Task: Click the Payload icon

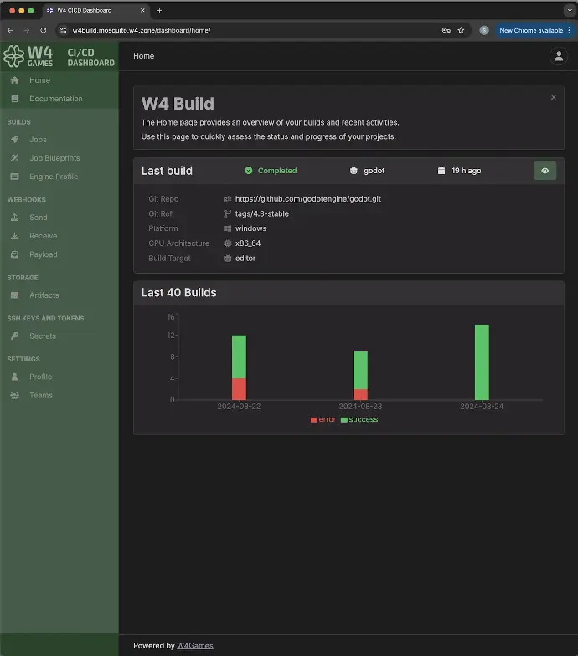Action: [15, 254]
